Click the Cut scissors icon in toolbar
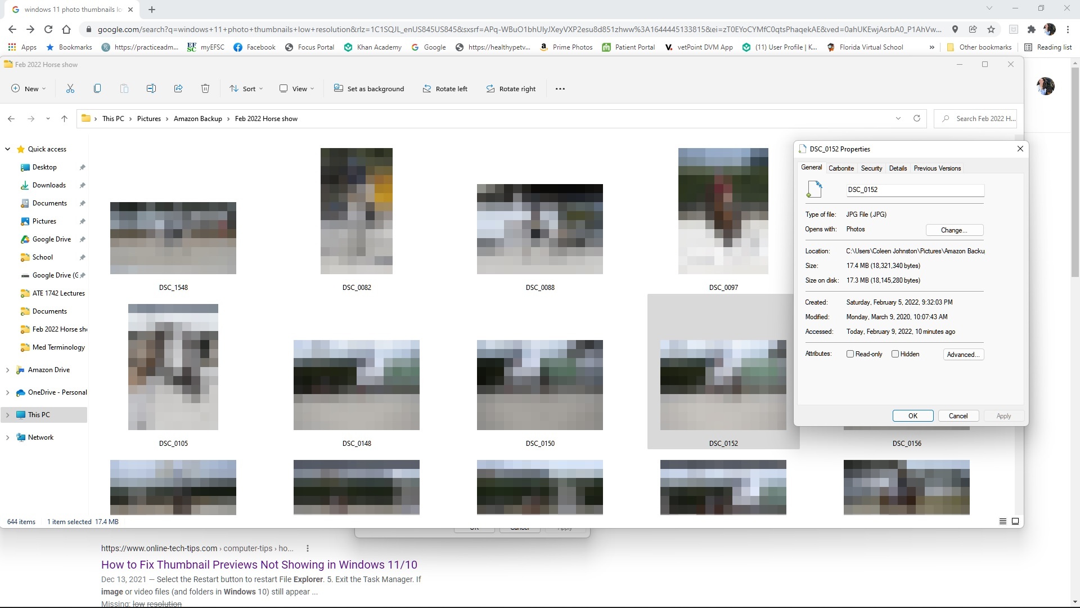1080x608 pixels. (70, 88)
